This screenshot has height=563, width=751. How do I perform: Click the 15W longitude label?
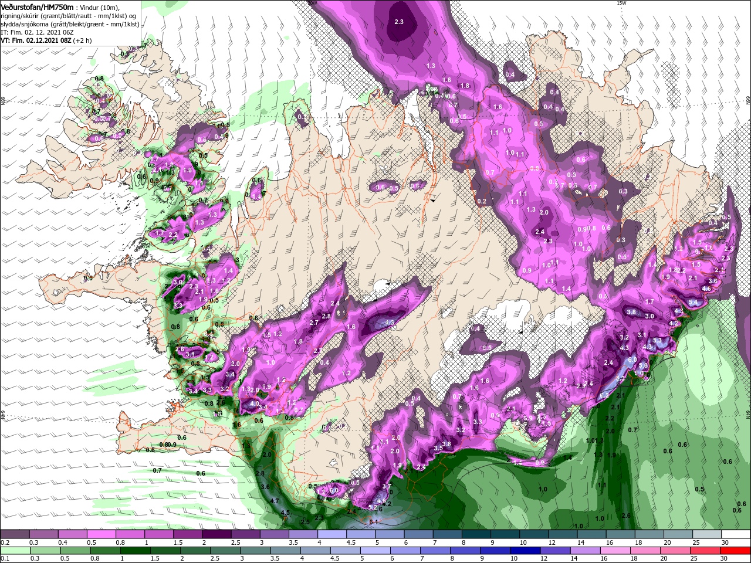(621, 3)
